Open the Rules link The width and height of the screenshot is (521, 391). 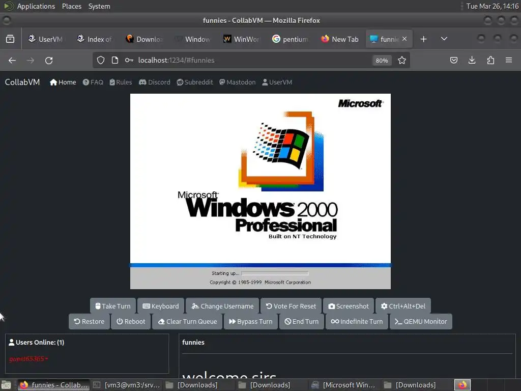pos(121,82)
